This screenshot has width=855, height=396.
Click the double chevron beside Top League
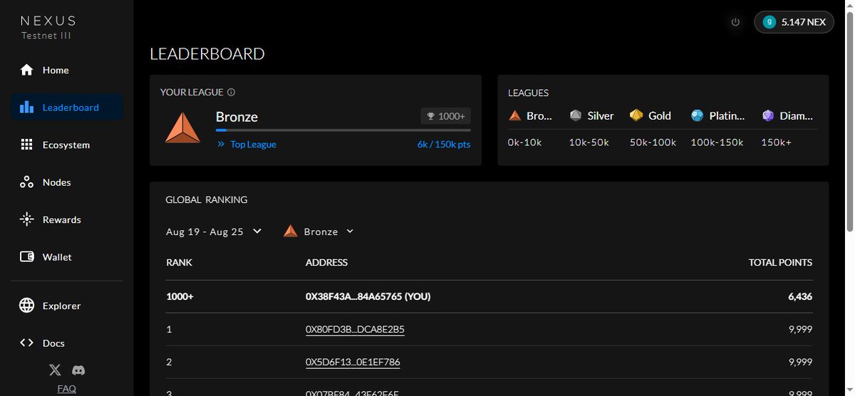click(221, 144)
